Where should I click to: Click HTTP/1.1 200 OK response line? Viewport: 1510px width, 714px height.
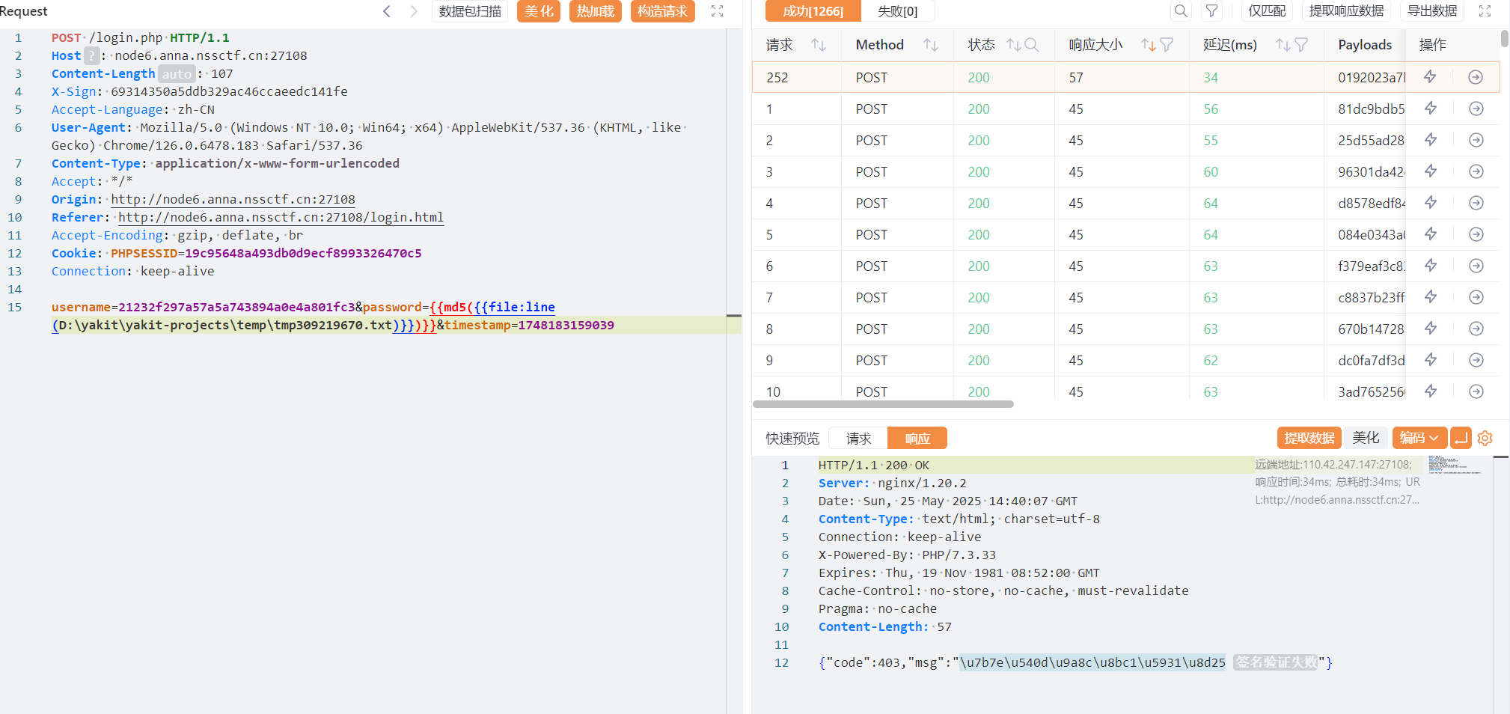point(874,465)
